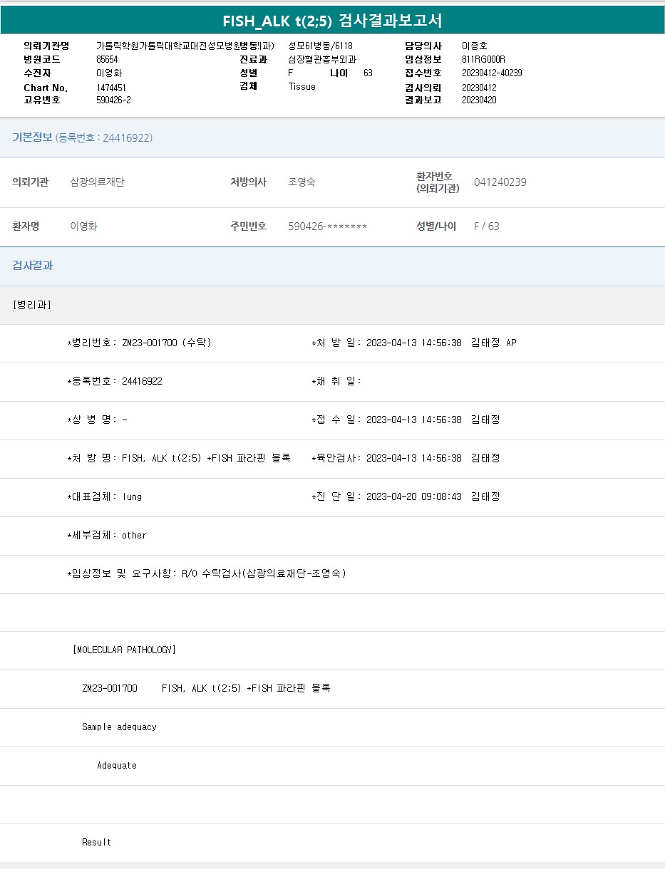The height and width of the screenshot is (869, 665).
Task: Click the 접수일 timestamp line
Action: tap(406, 420)
